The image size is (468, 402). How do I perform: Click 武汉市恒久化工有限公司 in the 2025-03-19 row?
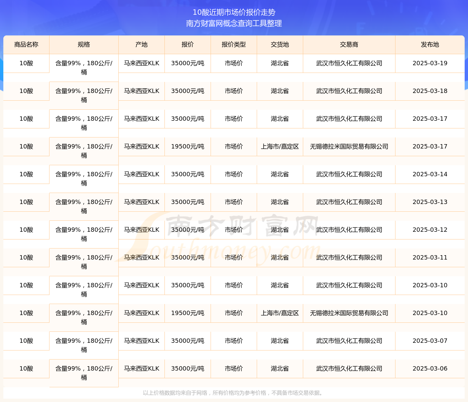pos(349,63)
